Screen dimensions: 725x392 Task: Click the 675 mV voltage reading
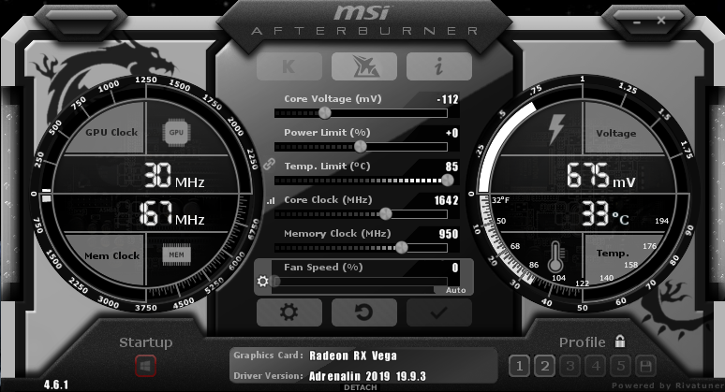[x=601, y=176]
